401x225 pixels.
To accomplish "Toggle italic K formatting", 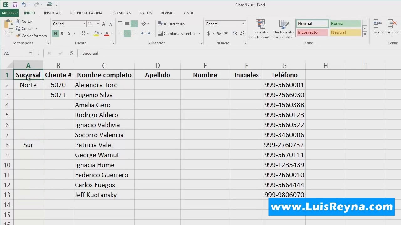I will click(62, 34).
